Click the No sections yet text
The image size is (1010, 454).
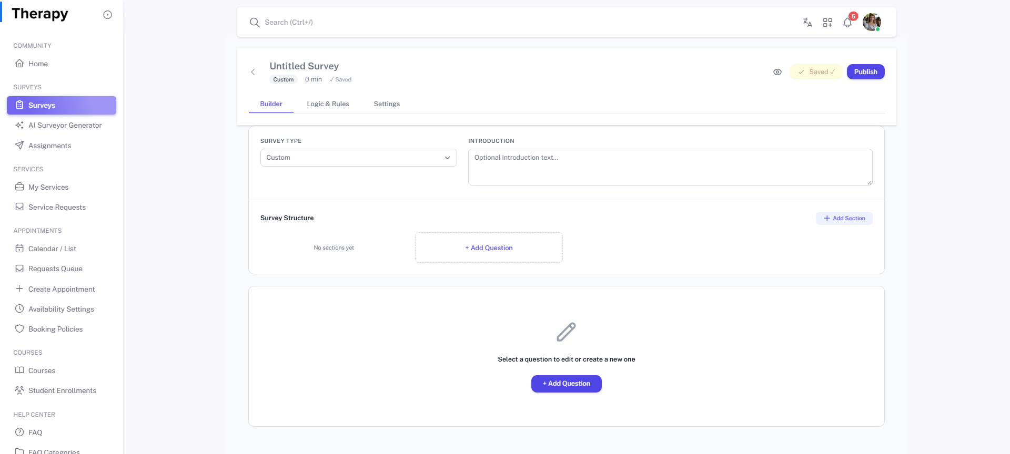click(334, 247)
